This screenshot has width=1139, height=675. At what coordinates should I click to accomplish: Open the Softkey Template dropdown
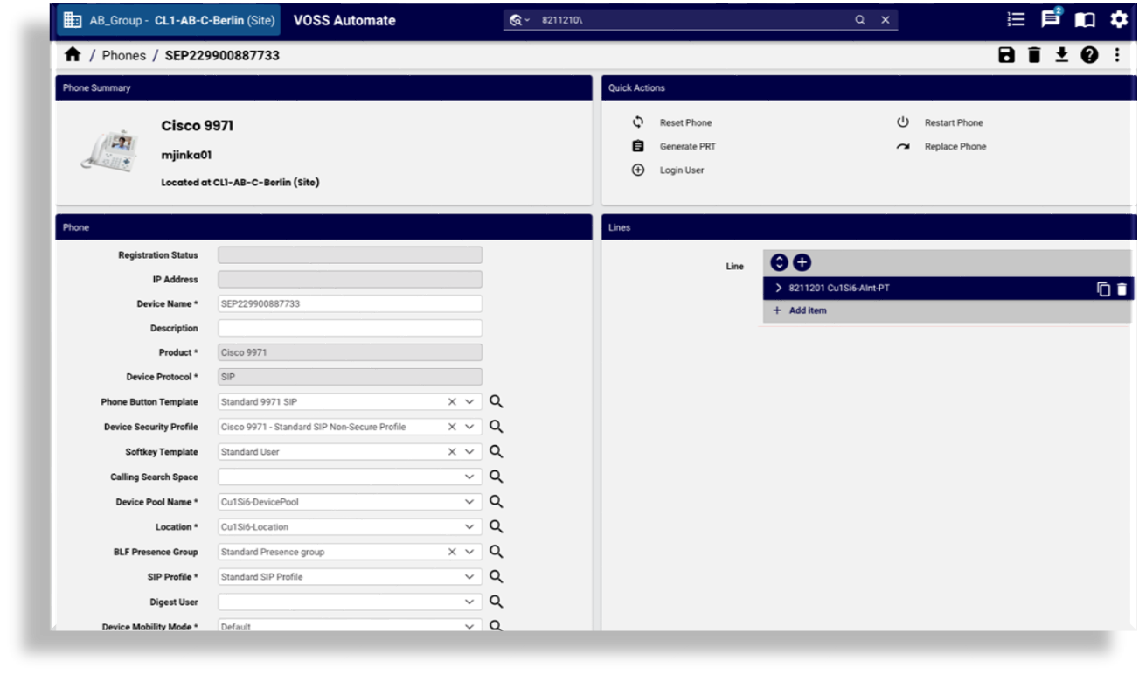coord(469,452)
